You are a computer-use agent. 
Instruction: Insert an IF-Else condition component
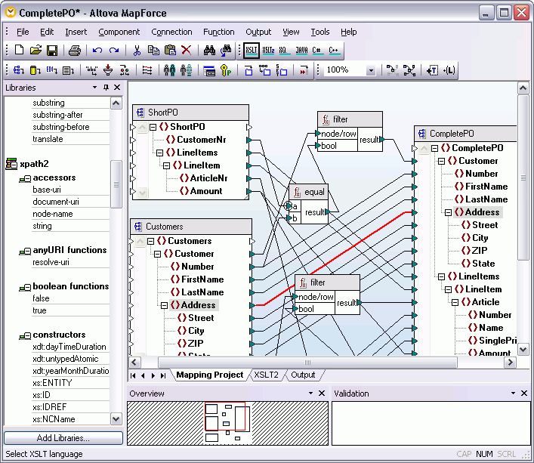[125, 70]
